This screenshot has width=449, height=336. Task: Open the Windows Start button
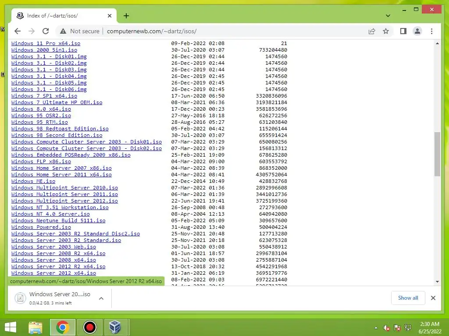pyautogui.click(x=11, y=327)
